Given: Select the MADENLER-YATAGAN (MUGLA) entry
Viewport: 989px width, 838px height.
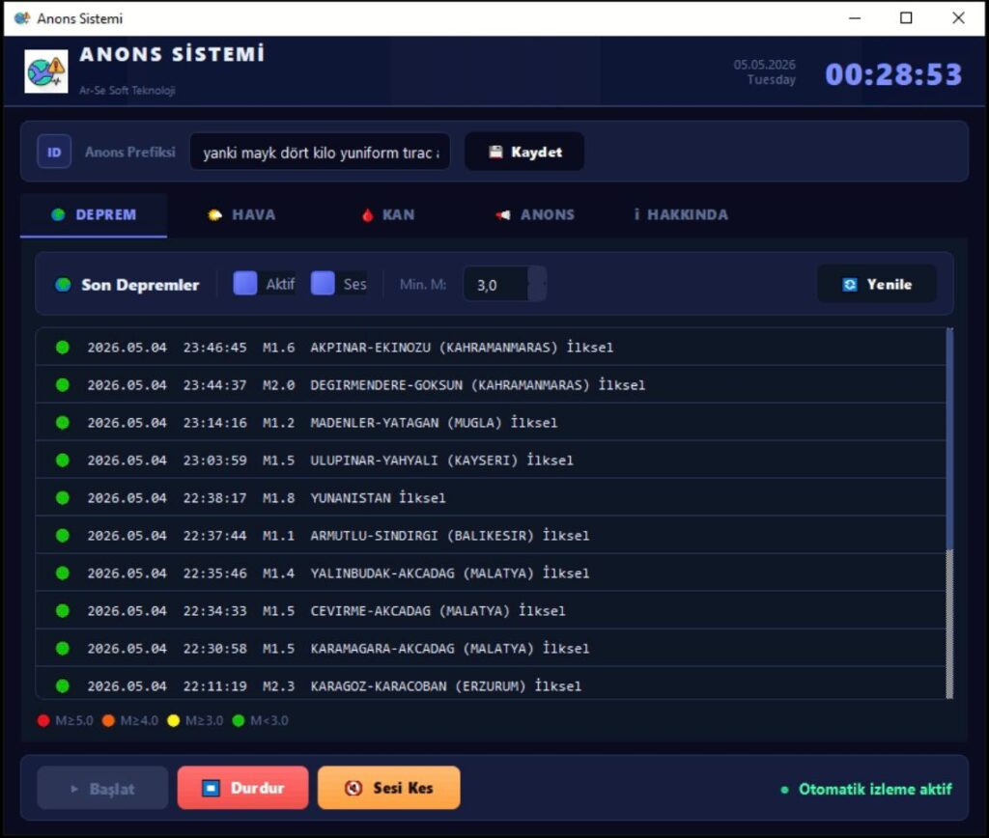Looking at the screenshot, I should point(491,423).
